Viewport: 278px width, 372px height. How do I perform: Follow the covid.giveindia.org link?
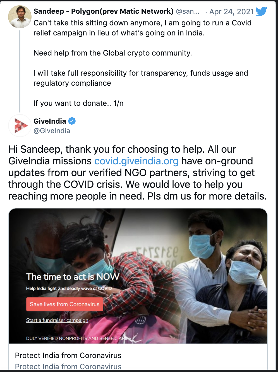pyautogui.click(x=136, y=161)
